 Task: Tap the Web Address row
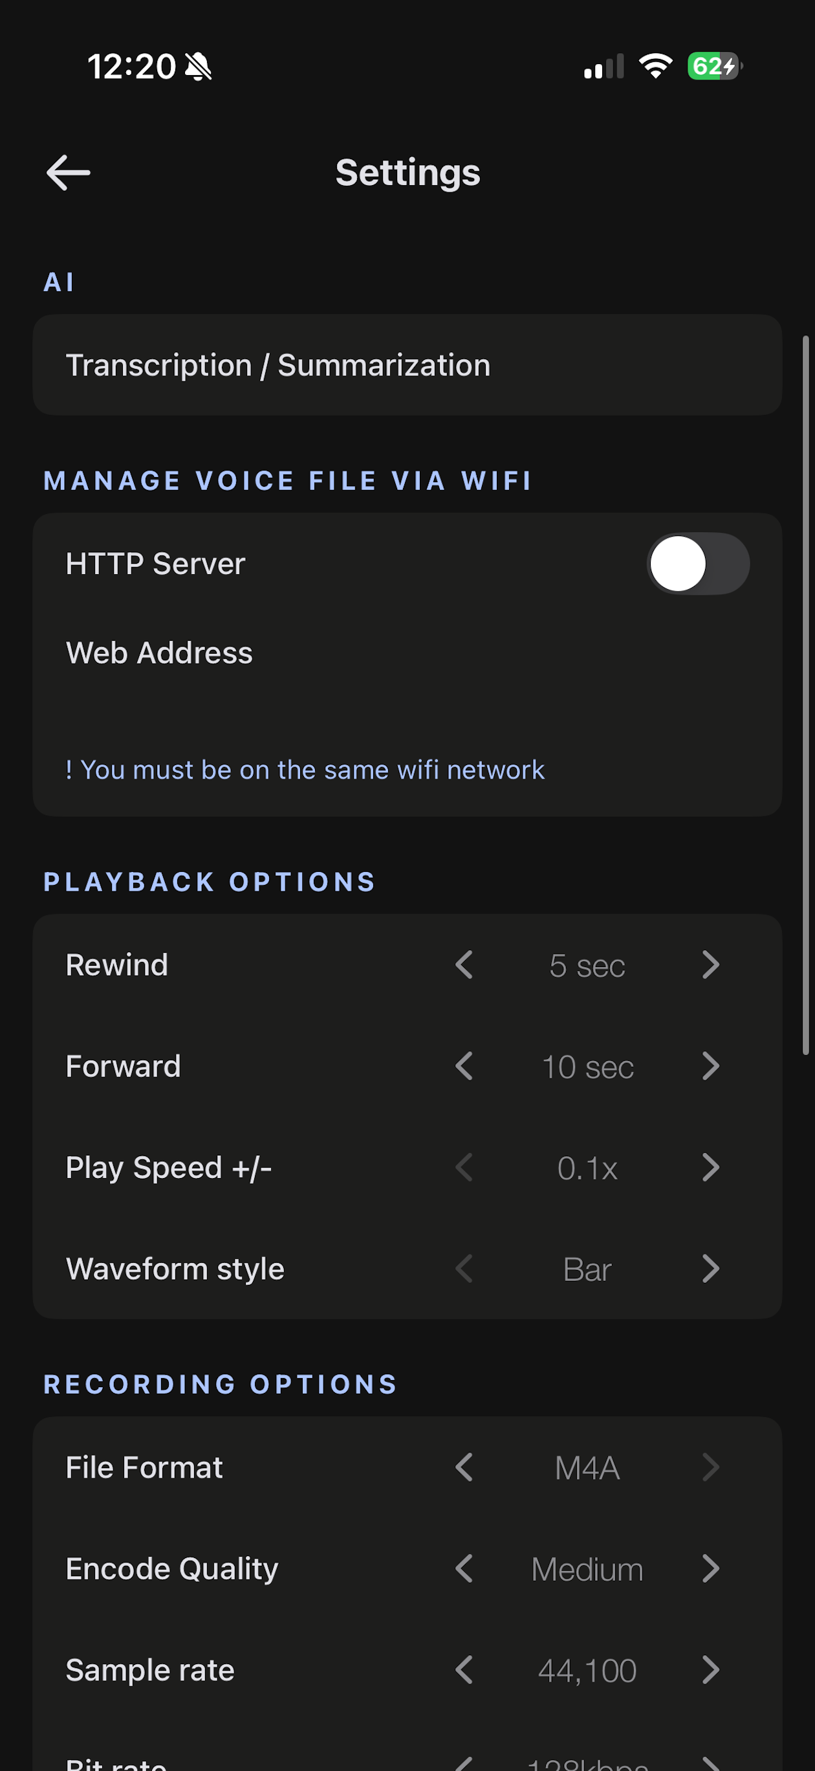pos(407,653)
